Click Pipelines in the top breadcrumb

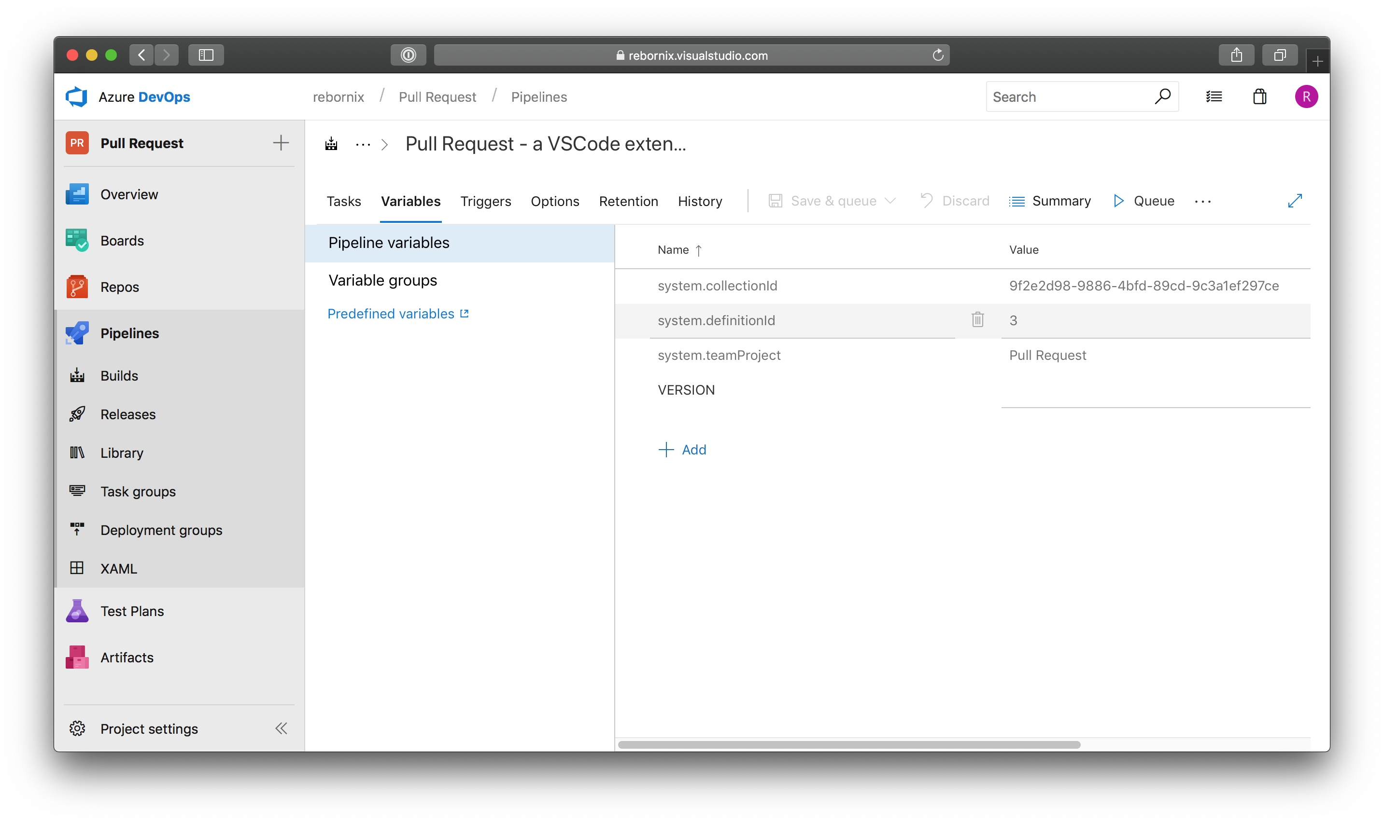tap(539, 97)
